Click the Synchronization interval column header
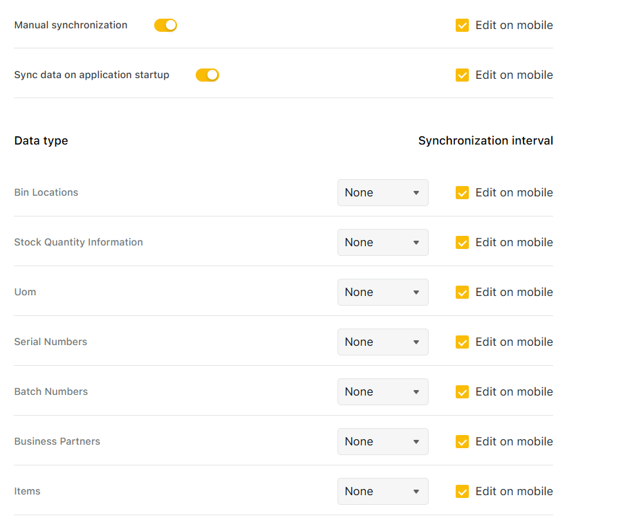The height and width of the screenshot is (527, 641). click(x=485, y=141)
